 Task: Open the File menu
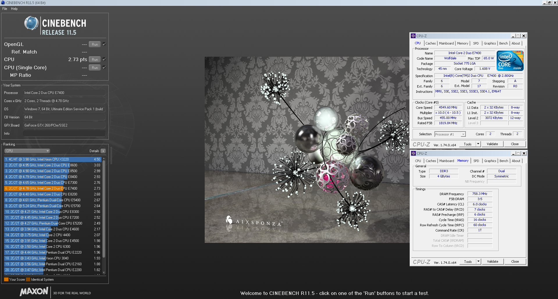pos(5,9)
